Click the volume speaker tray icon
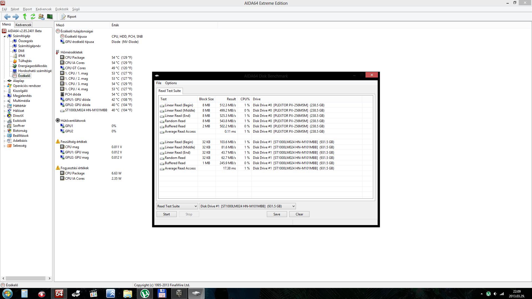 tap(495, 294)
